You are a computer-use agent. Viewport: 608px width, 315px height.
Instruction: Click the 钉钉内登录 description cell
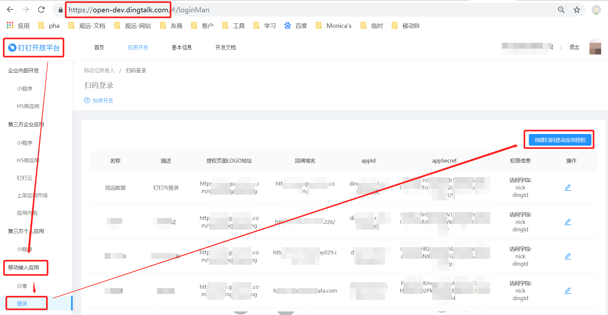pyautogui.click(x=166, y=188)
